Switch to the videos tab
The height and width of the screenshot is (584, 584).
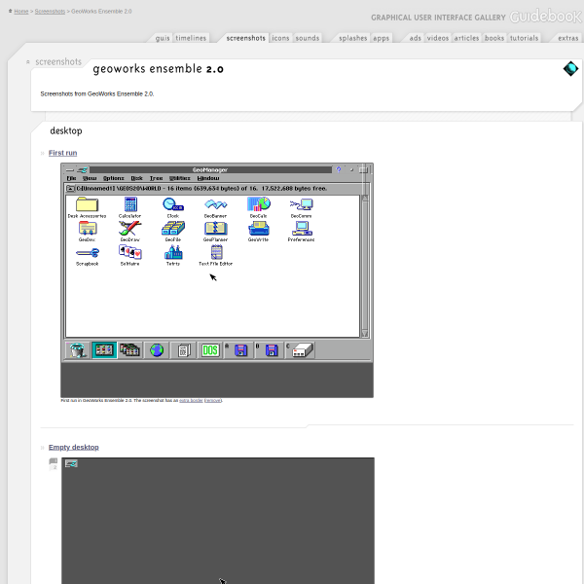438,38
